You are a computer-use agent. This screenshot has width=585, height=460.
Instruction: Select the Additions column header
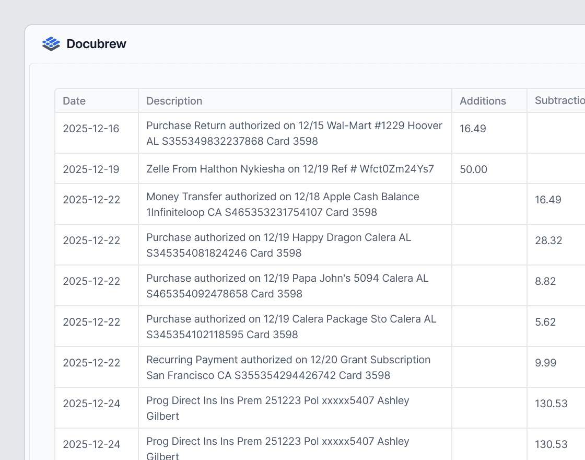pyautogui.click(x=483, y=101)
